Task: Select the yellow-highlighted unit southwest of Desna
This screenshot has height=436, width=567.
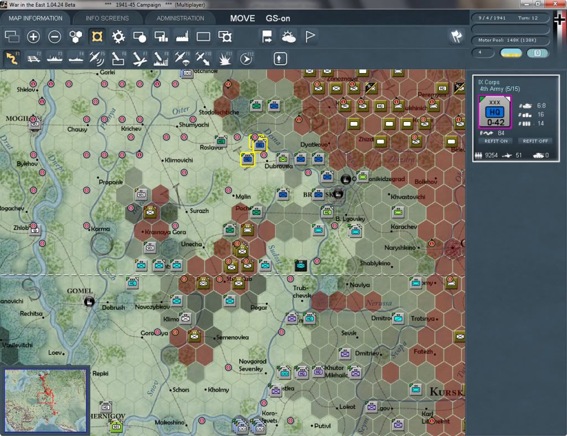Action: pyautogui.click(x=248, y=159)
